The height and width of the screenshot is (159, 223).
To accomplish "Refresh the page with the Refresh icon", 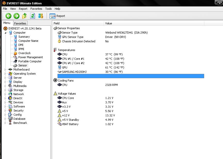I will click(x=32, y=16).
